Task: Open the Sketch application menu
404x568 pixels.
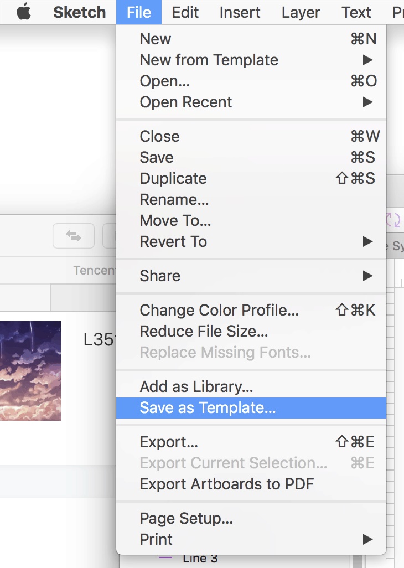Action: [79, 12]
